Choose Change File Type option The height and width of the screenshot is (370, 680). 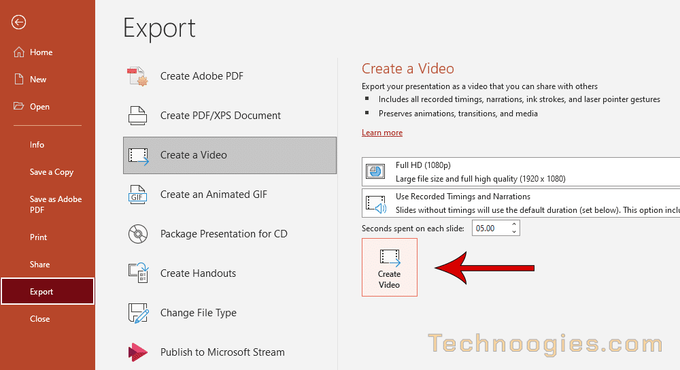point(230,313)
